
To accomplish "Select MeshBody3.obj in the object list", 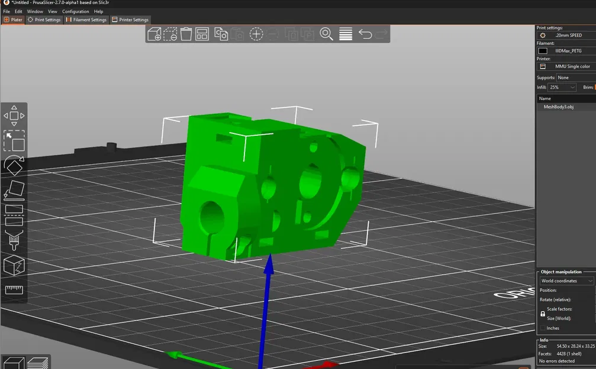I will [558, 107].
